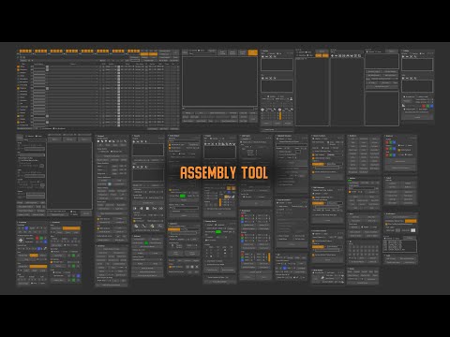Image resolution: width=450 pixels, height=337 pixels.
Task: Click the square stop playback button
Action: tap(147, 208)
